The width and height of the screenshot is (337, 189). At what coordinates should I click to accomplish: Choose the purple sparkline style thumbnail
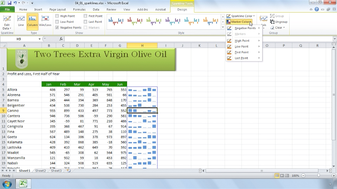[x=173, y=21]
